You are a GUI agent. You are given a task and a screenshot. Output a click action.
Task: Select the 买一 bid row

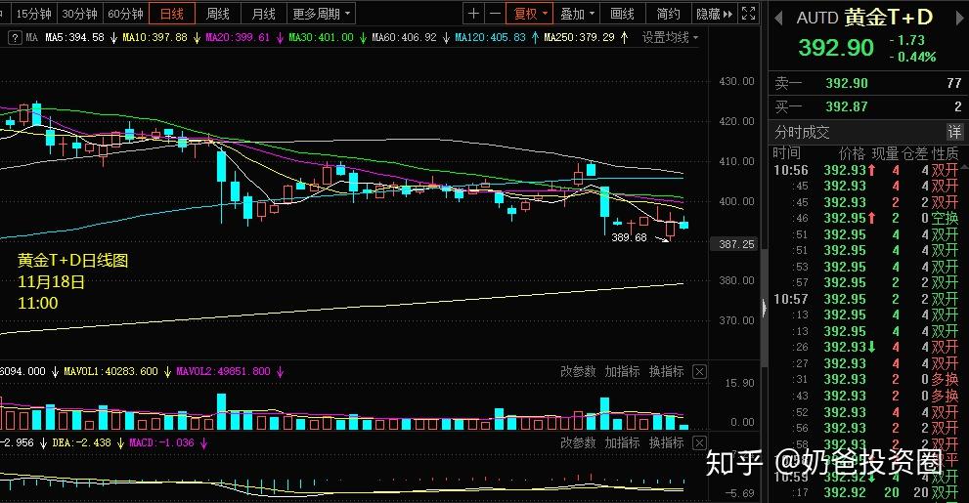click(x=868, y=106)
